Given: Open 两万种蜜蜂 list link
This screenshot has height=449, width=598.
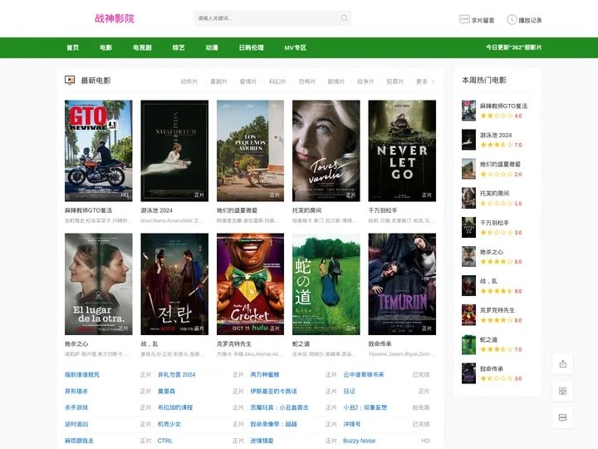Looking at the screenshot, I should click(x=265, y=374).
